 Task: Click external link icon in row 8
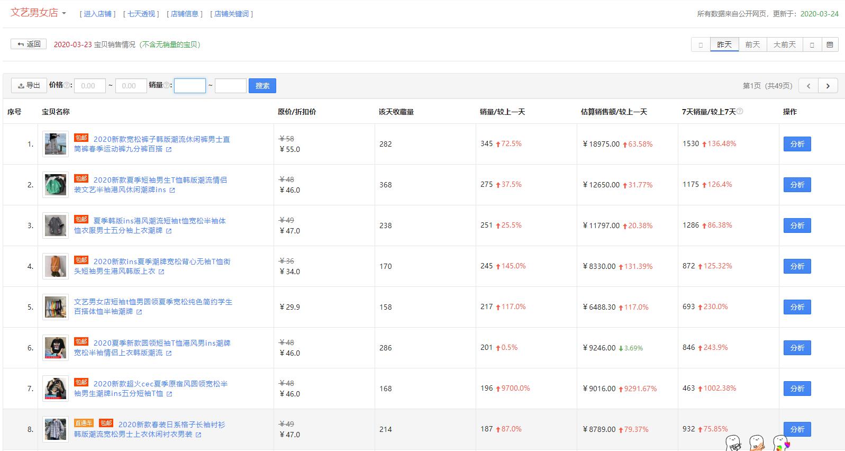pyautogui.click(x=198, y=435)
